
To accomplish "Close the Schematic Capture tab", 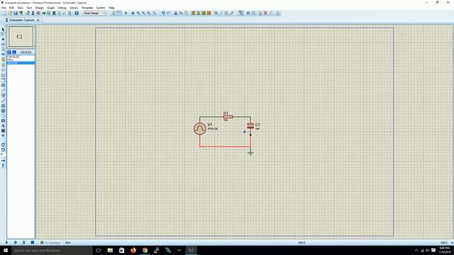I will [38, 21].
